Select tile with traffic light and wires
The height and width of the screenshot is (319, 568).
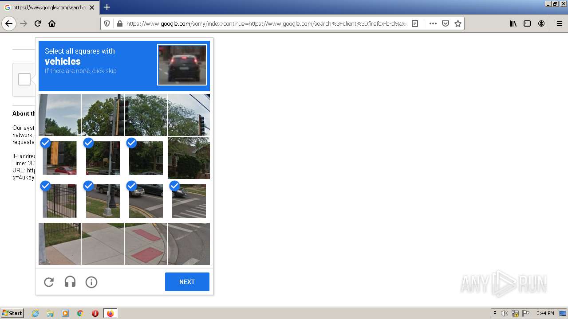(x=189, y=115)
